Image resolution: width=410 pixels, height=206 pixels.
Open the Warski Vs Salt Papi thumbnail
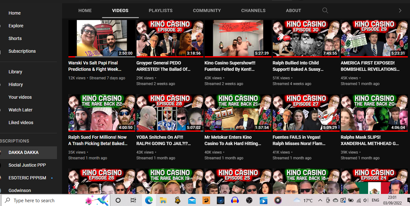102,39
